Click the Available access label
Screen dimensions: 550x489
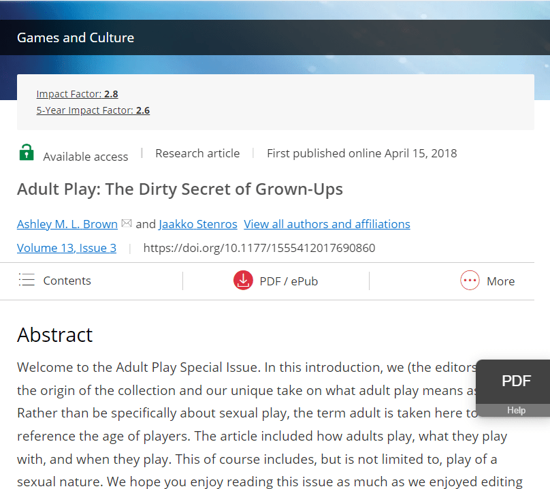[x=85, y=157]
